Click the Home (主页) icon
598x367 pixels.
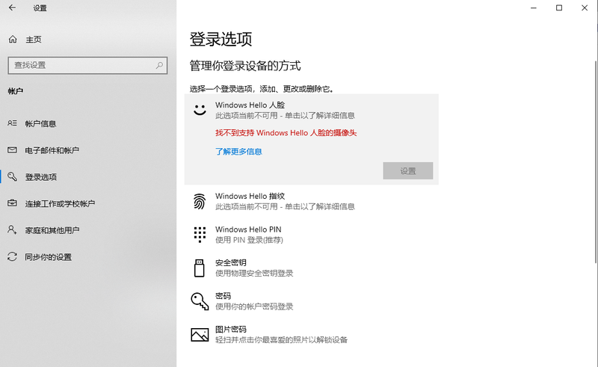click(x=13, y=39)
